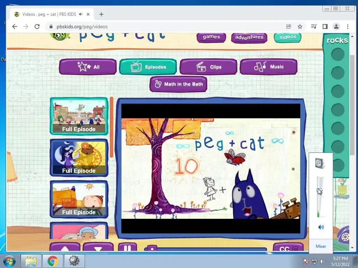Viewport: 358px width, 268px height.
Task: Click the network tray icon
Action: (x=314, y=261)
